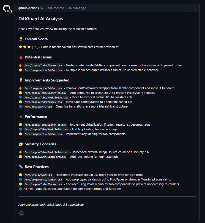Click the fire icon beside 'Hardcoded external image source'
The width and height of the screenshot is (205, 223).
tap(20, 152)
